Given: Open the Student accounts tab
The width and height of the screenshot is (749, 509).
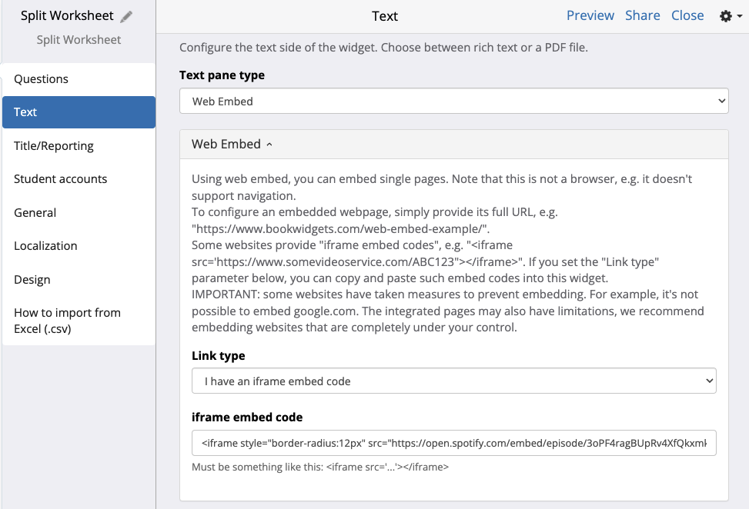Looking at the screenshot, I should 61,179.
